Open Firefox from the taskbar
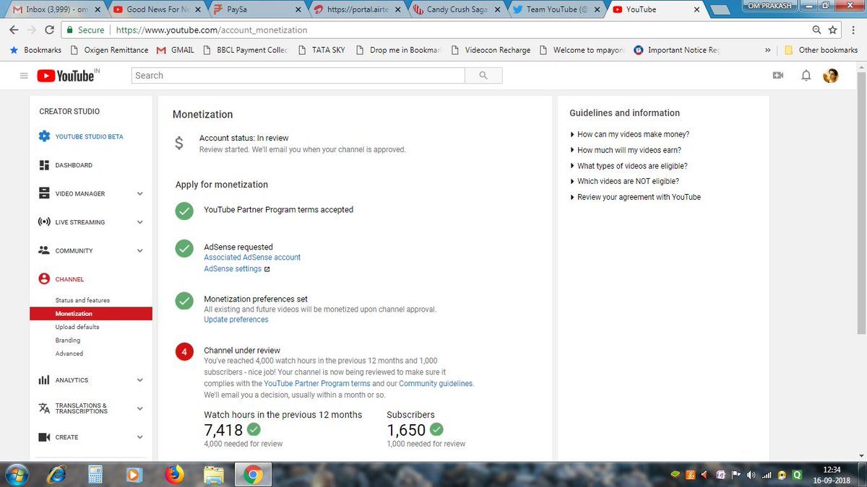Viewport: 867px width, 487px height. (x=174, y=474)
